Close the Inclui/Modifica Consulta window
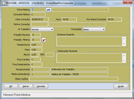This screenshot has height=99, width=134. 128,2
